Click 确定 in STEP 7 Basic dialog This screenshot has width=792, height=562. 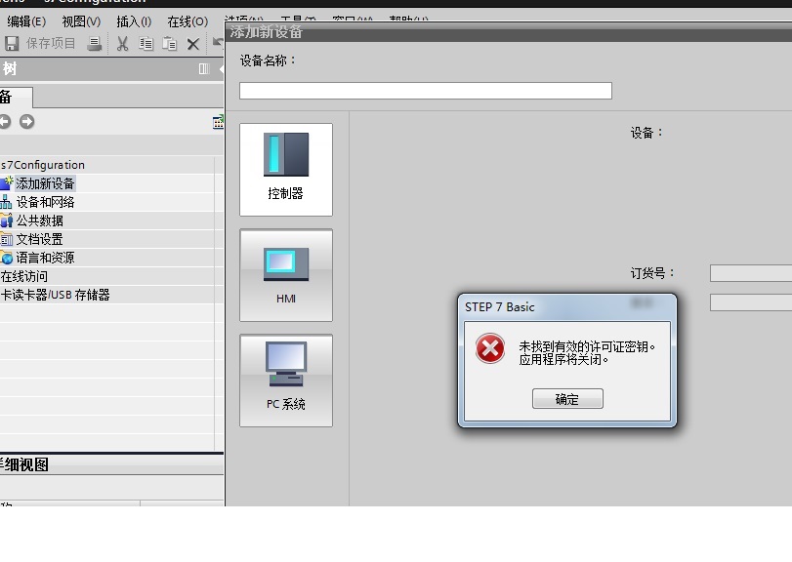[x=567, y=399]
